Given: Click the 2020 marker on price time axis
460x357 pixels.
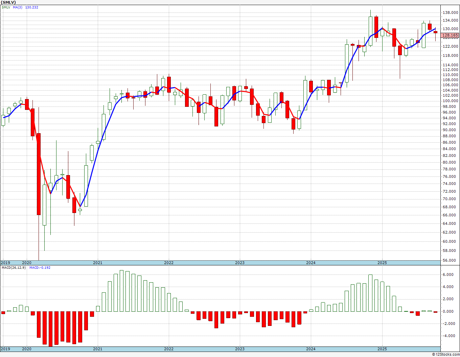Looking at the screenshot, I should tap(26, 263).
